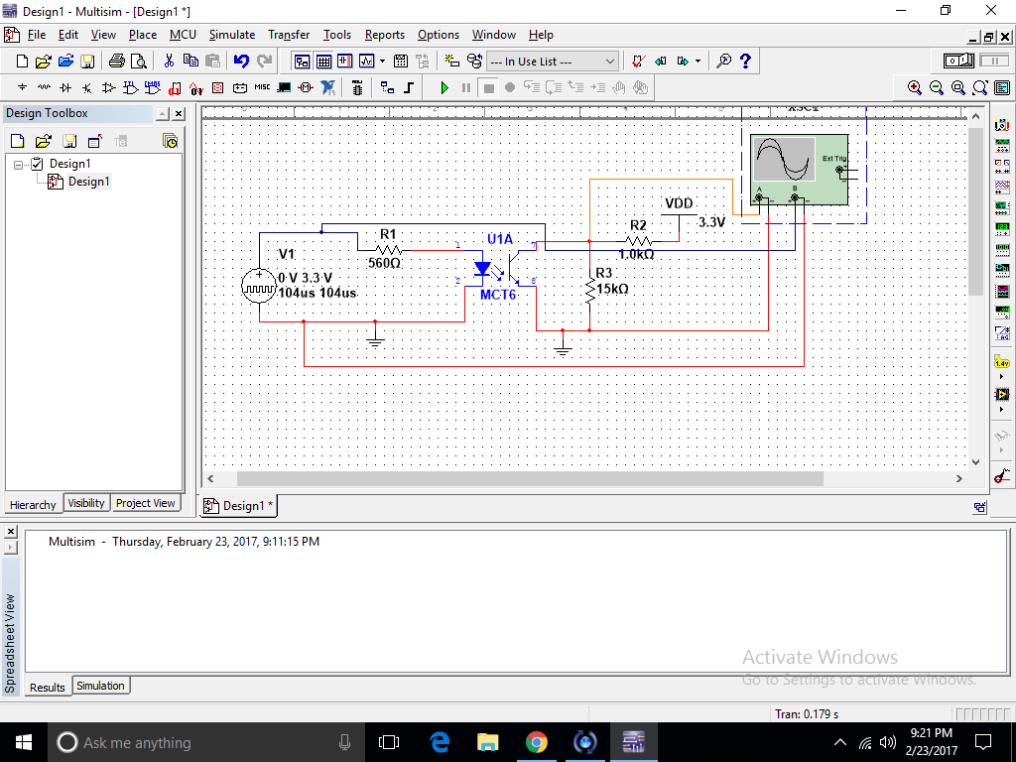
Task: Click the Print icon
Action: [x=117, y=61]
